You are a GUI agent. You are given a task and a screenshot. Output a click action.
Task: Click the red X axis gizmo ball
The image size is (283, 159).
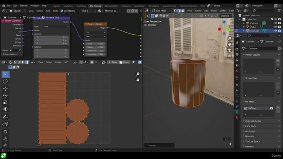[x=219, y=29]
